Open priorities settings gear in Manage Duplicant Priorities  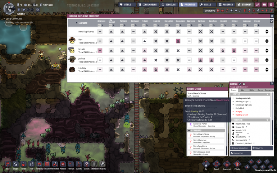click(272, 21)
